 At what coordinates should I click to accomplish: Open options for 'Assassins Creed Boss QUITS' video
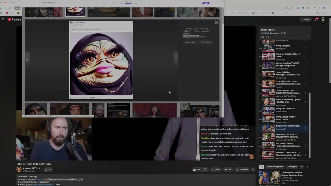pos(305,155)
